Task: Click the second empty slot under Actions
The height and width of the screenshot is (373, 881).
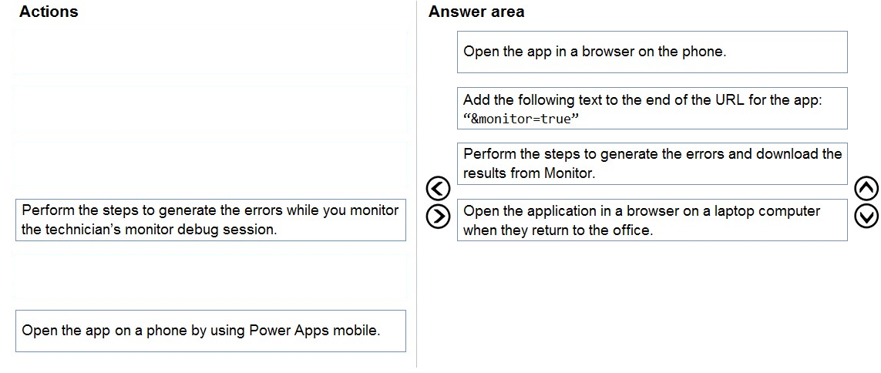Action: [210, 109]
